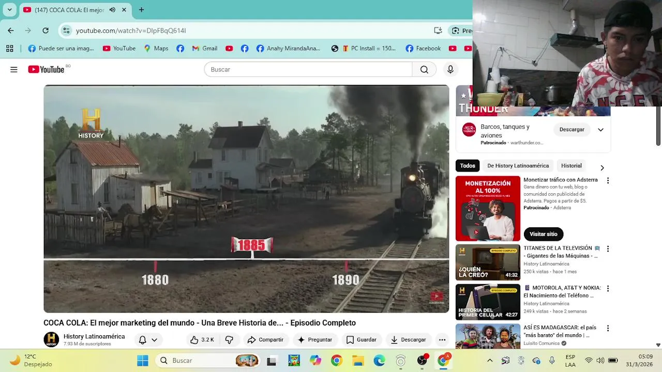Screen dimensions: 662x372
Task: Mute tab via speaker icon on tab
Action: tap(113, 10)
